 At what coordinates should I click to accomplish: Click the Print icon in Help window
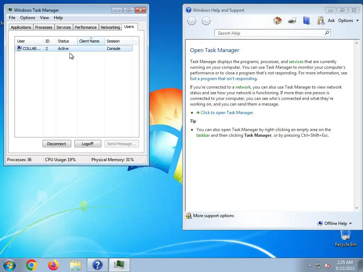[292, 21]
